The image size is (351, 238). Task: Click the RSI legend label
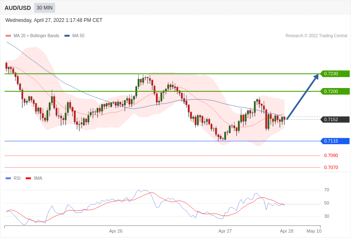[17, 178]
